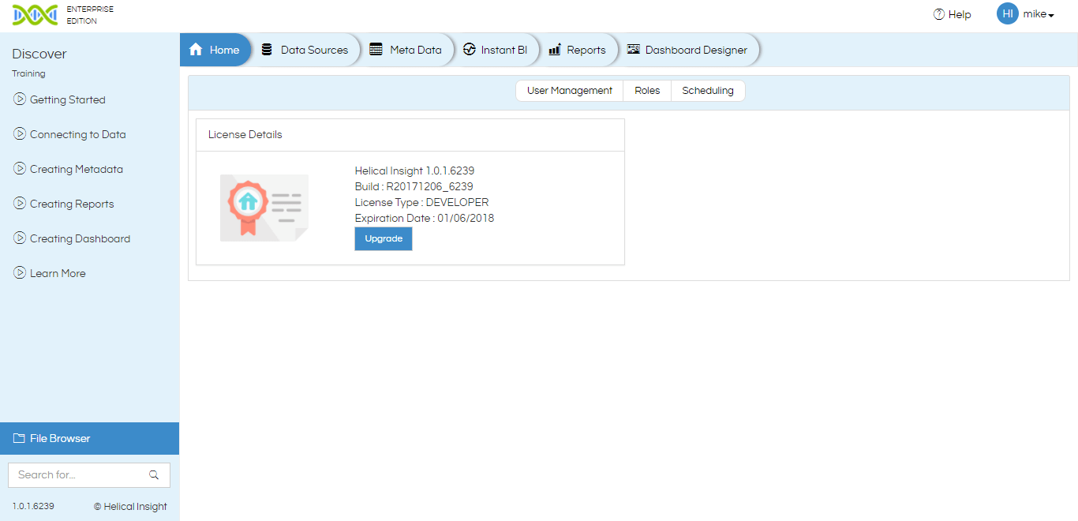1078x521 pixels.
Task: Click the Instant BI circular icon
Action: click(470, 50)
